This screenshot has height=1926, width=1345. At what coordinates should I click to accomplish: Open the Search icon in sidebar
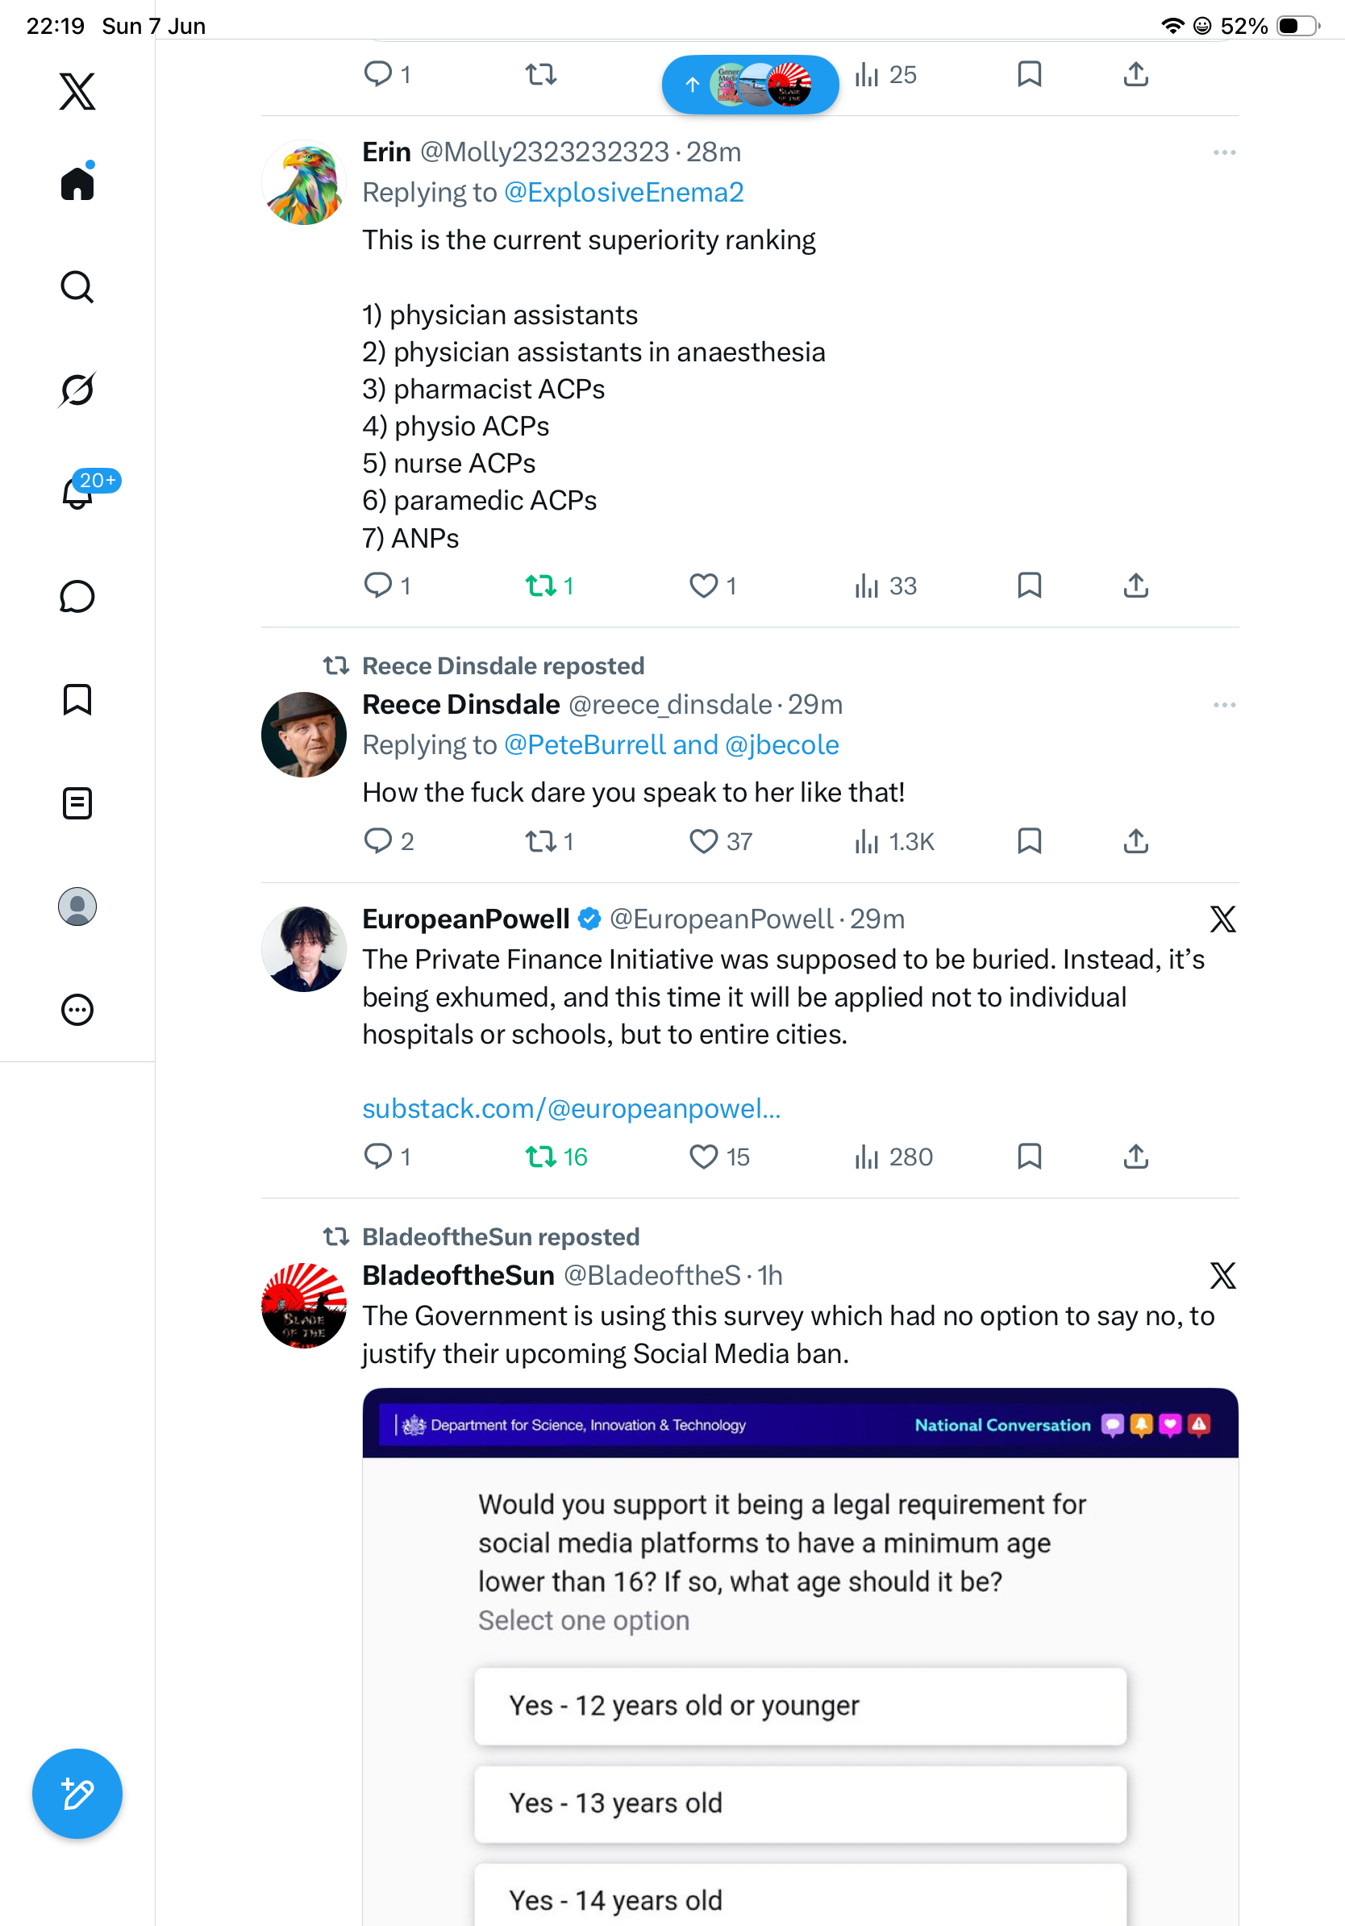point(77,287)
